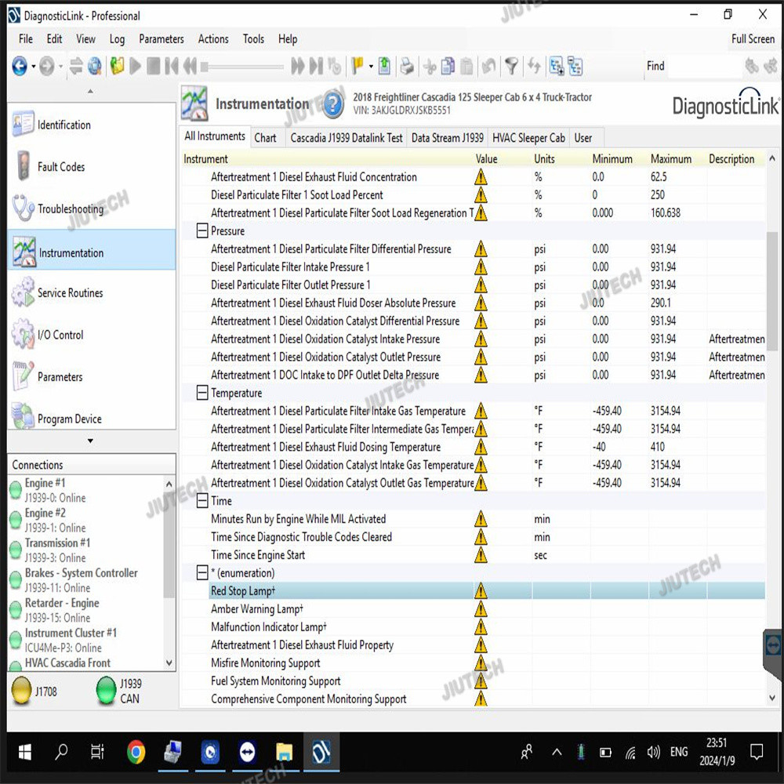The height and width of the screenshot is (784, 784).
Task: Select the Amber Warning Lamp row
Action: click(x=257, y=609)
